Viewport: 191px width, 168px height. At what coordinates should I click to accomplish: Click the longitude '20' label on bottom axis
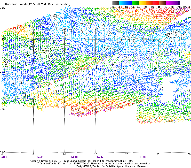coord(127,154)
